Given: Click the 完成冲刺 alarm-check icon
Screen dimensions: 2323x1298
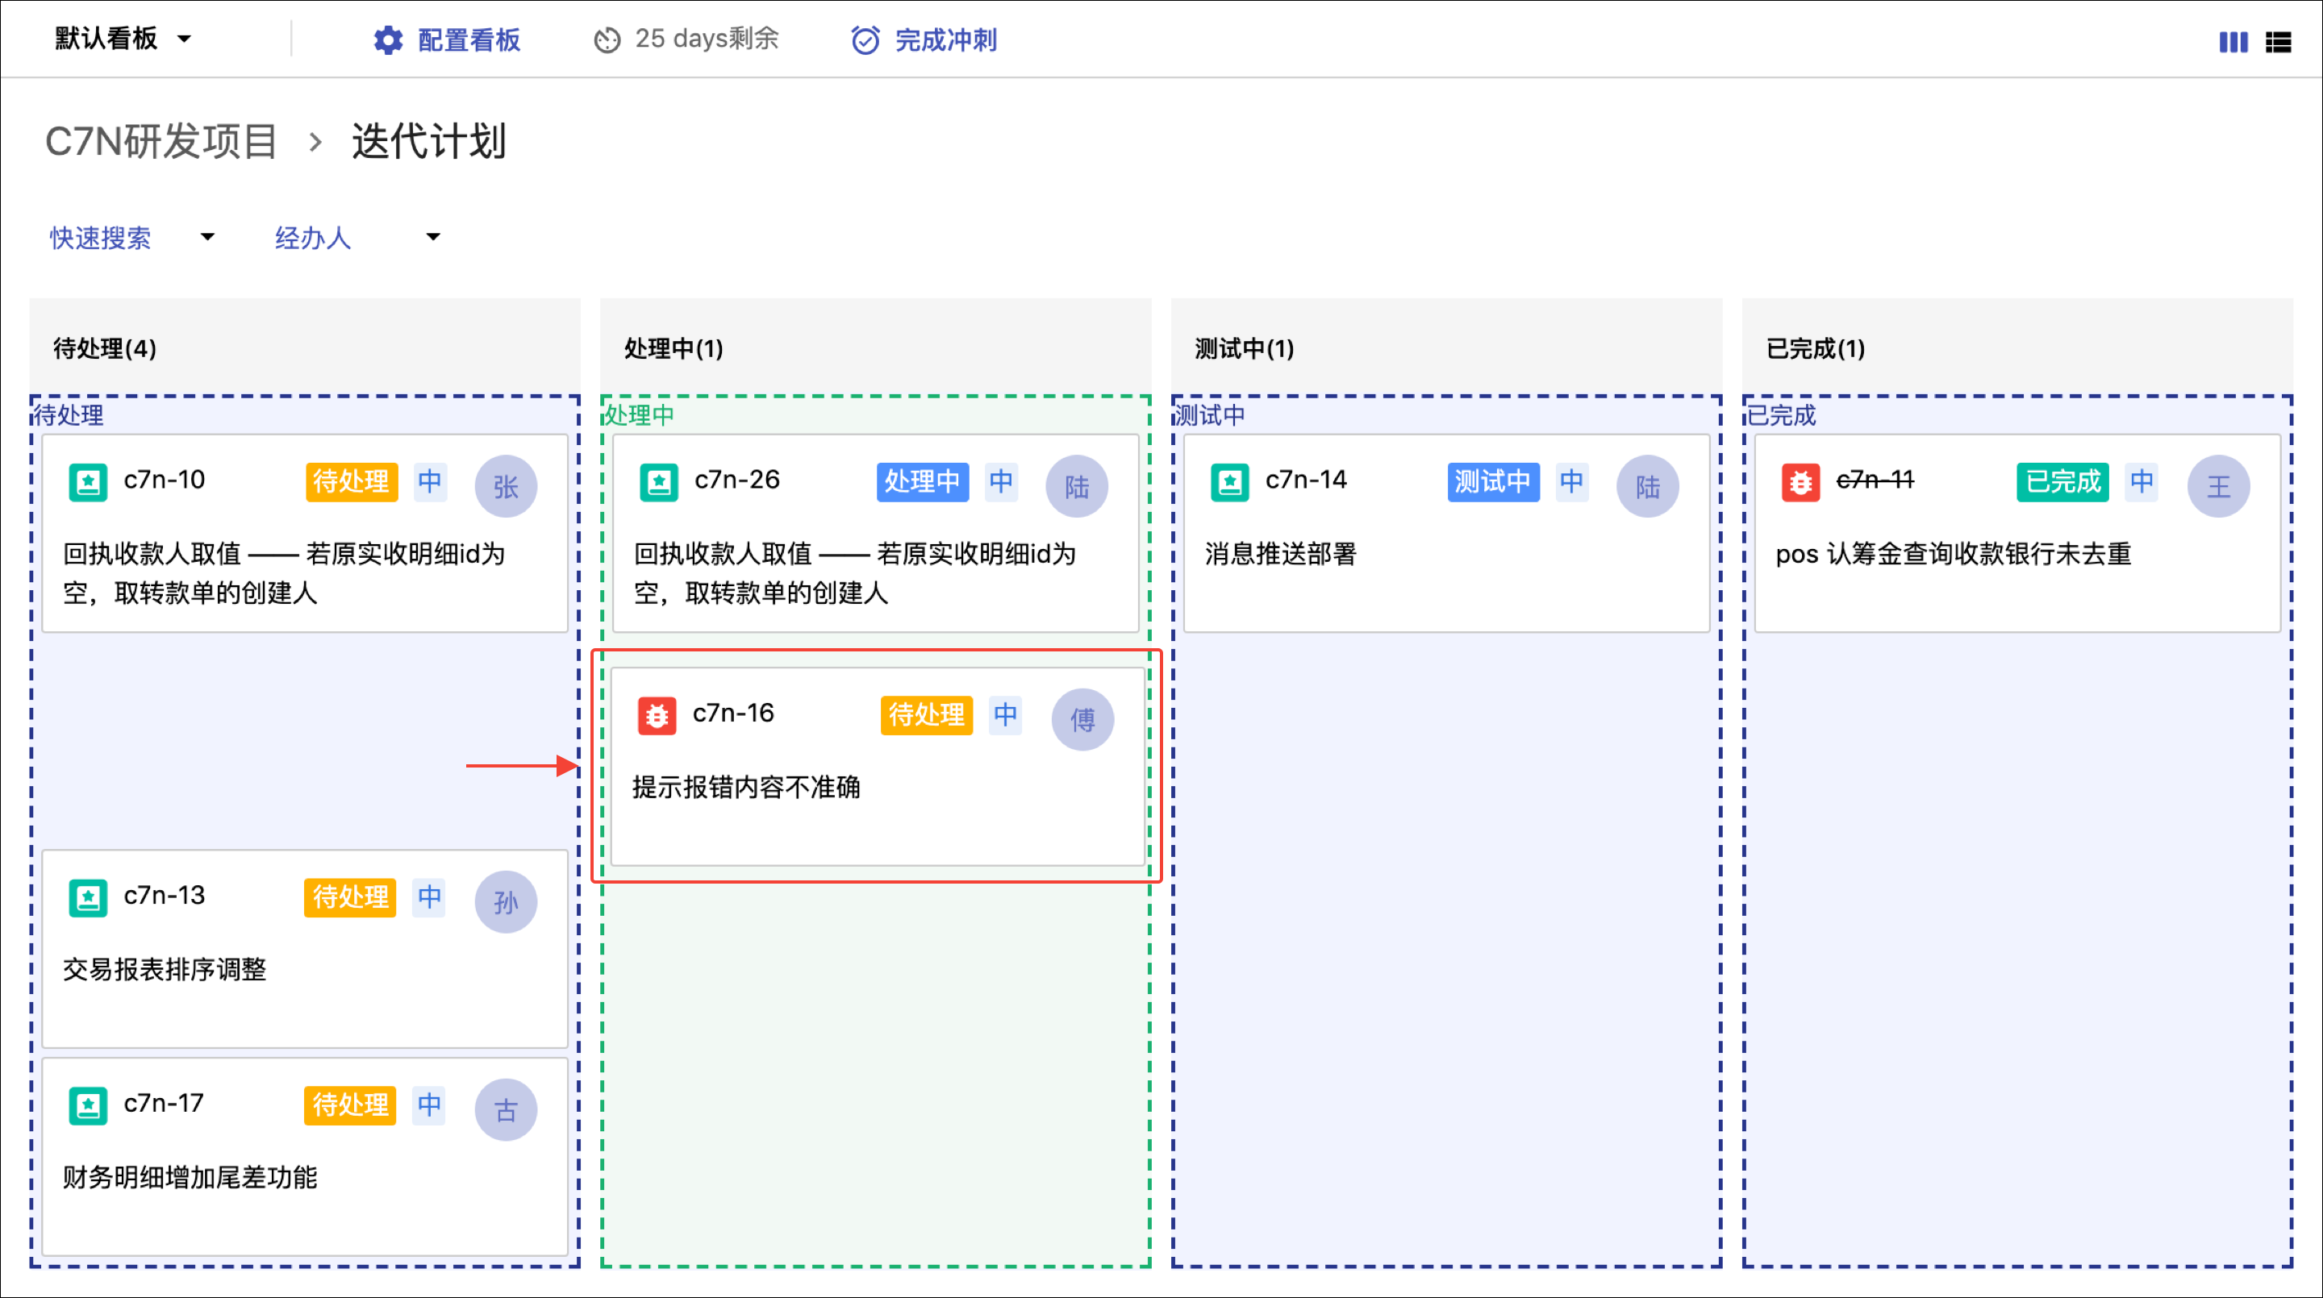Looking at the screenshot, I should pyautogui.click(x=865, y=40).
